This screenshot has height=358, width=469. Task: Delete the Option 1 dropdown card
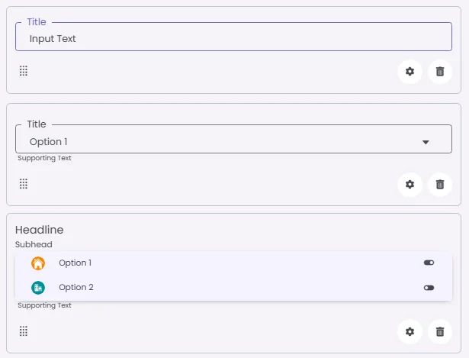[440, 184]
